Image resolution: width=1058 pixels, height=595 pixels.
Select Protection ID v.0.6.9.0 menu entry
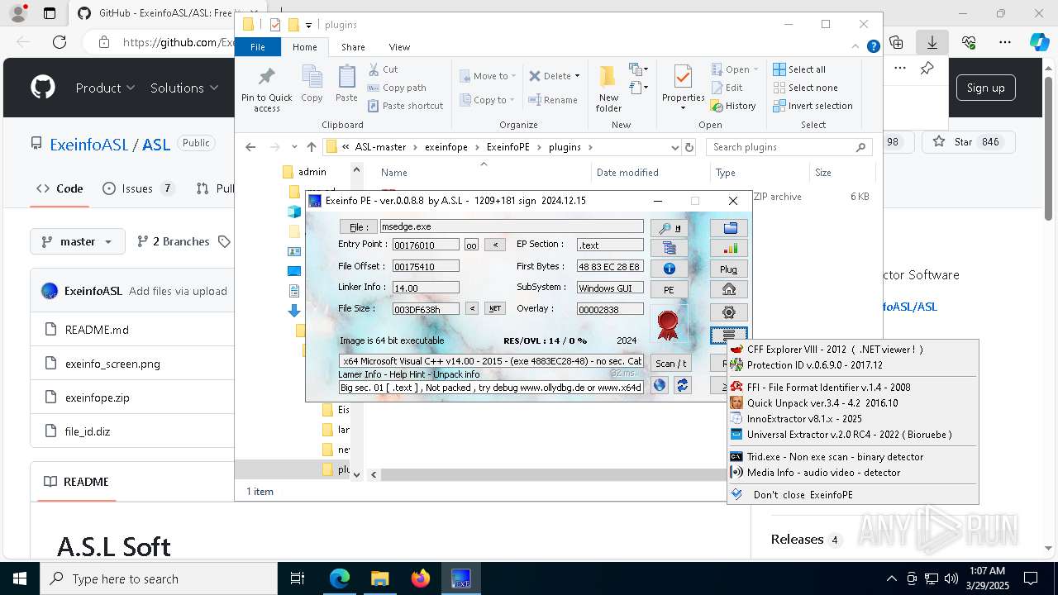853,364
